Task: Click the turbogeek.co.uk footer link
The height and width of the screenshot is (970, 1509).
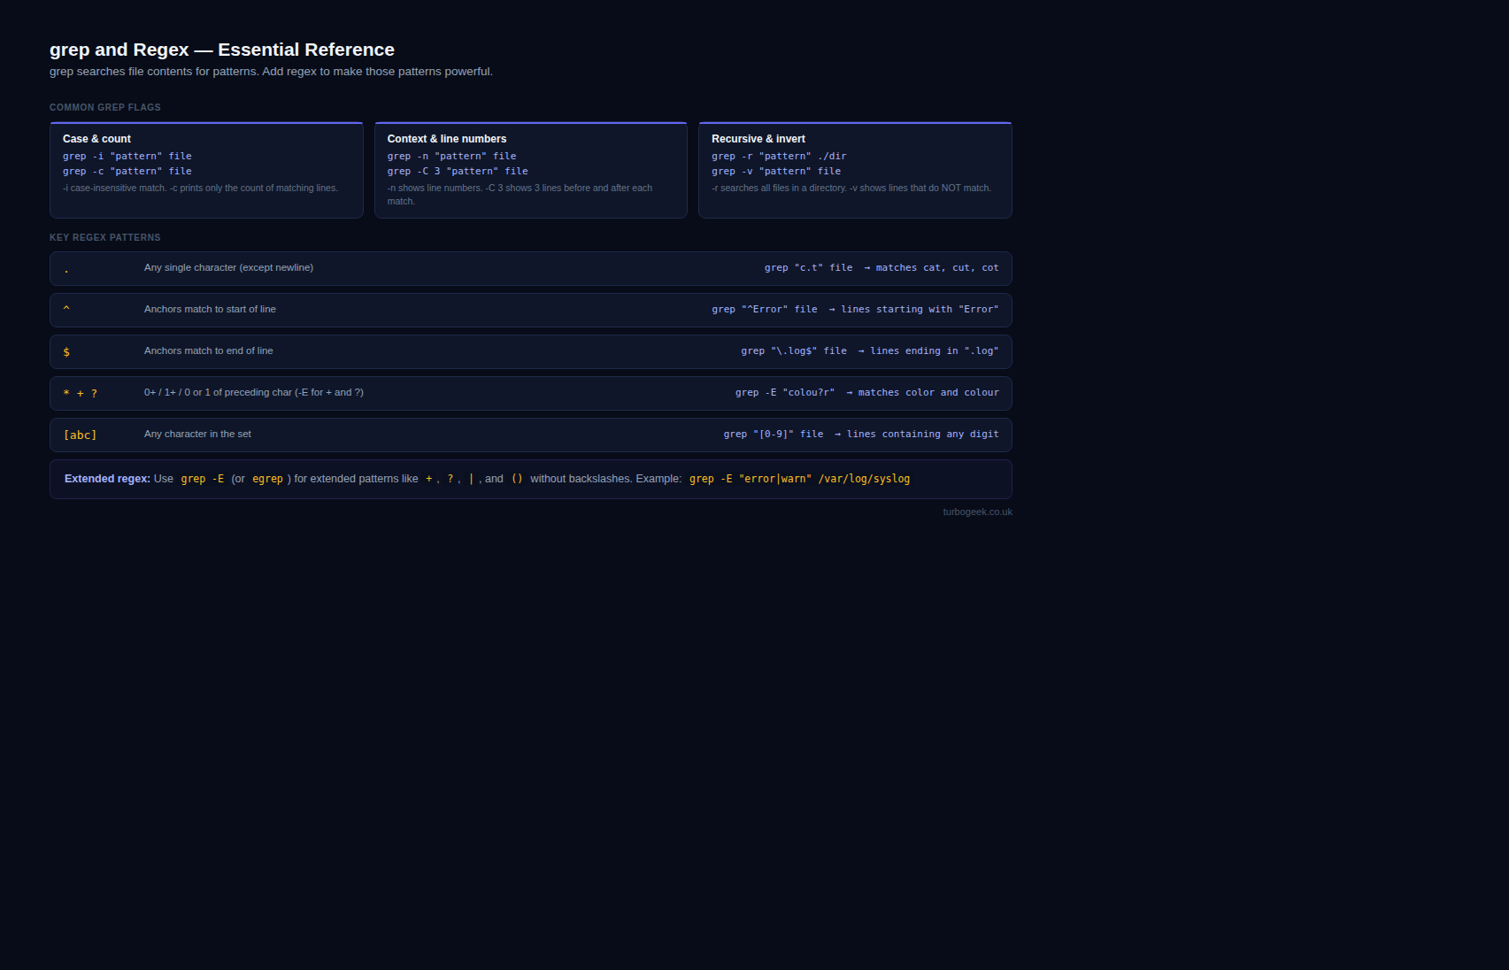Action: 977,512
